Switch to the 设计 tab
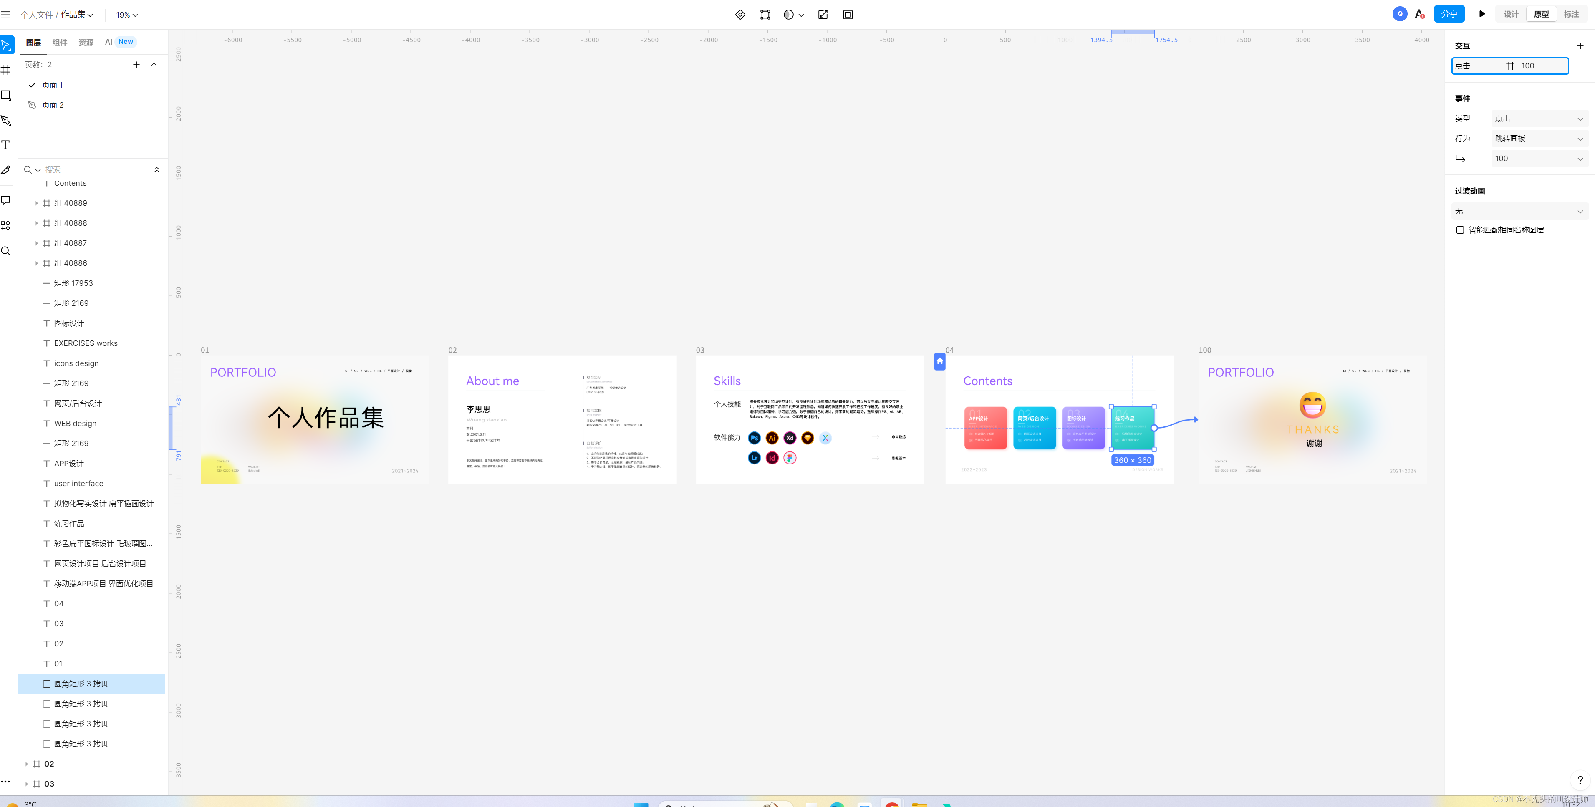The height and width of the screenshot is (807, 1595). pyautogui.click(x=1511, y=14)
